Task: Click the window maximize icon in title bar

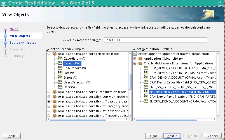Action: (221, 3)
